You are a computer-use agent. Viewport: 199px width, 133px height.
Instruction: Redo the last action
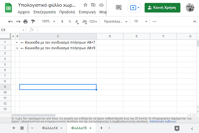(x=18, y=22)
